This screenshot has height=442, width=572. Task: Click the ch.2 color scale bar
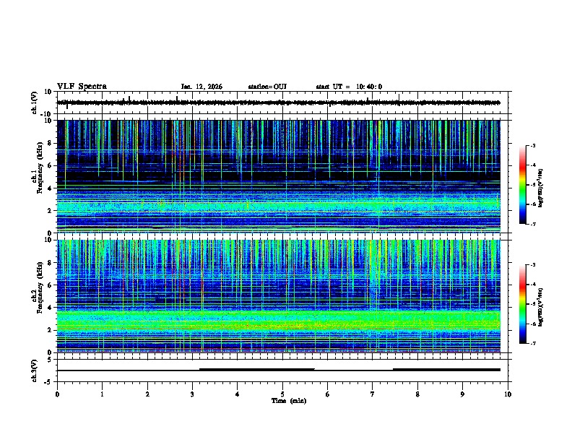(x=522, y=304)
